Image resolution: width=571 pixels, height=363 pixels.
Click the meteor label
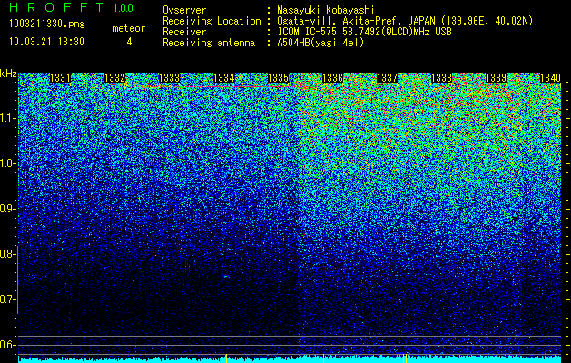coord(129,28)
